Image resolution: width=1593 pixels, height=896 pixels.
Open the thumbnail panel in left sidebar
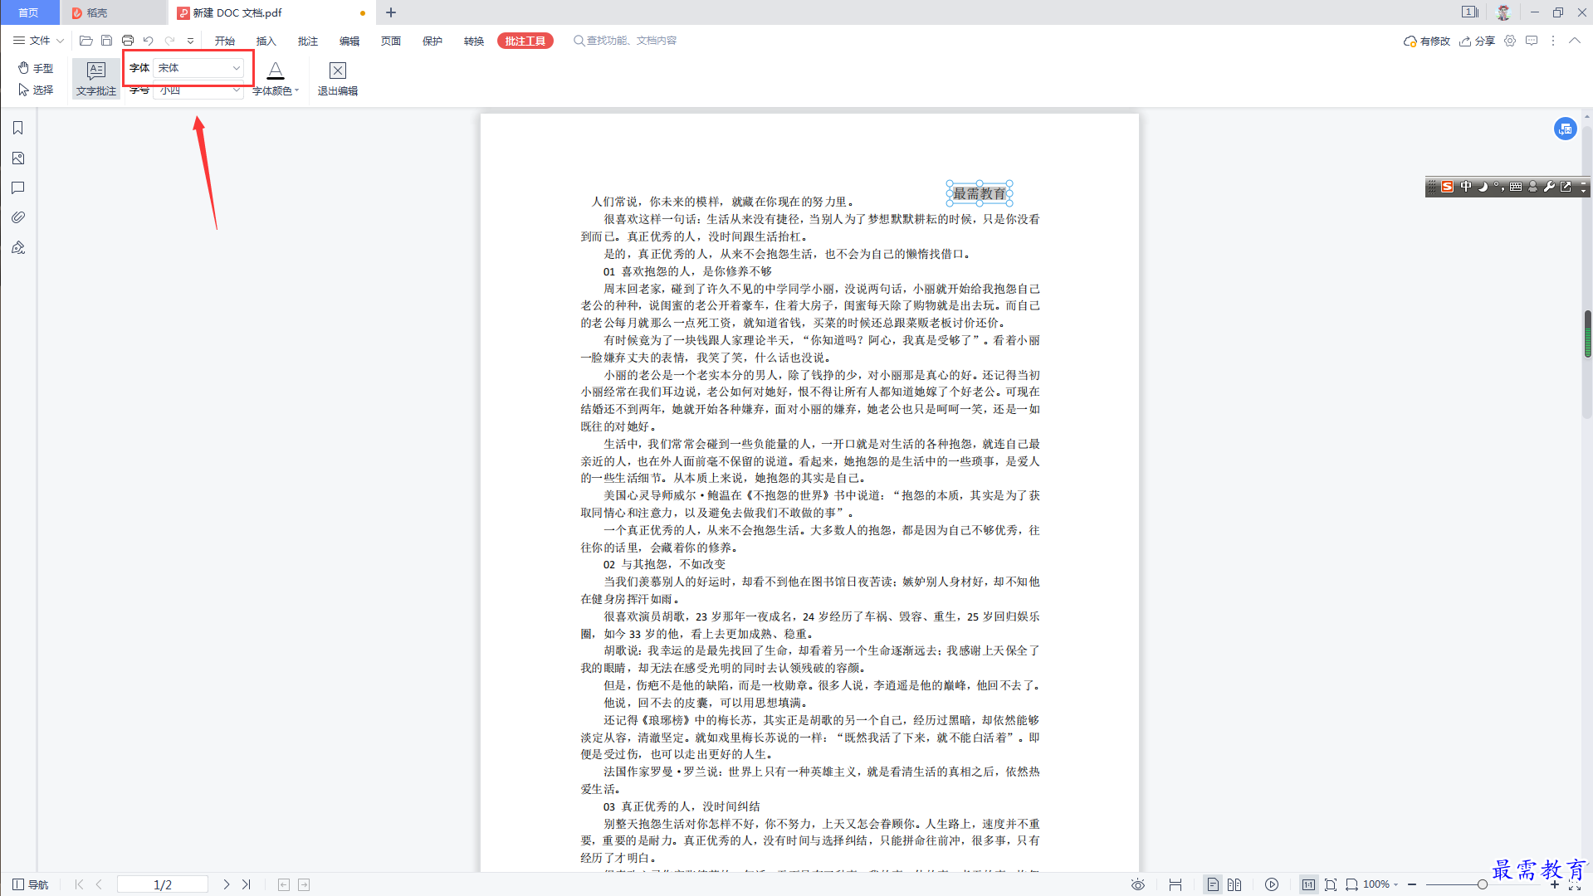pyautogui.click(x=17, y=158)
